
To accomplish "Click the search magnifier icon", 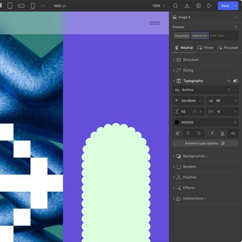I will tap(175, 6).
